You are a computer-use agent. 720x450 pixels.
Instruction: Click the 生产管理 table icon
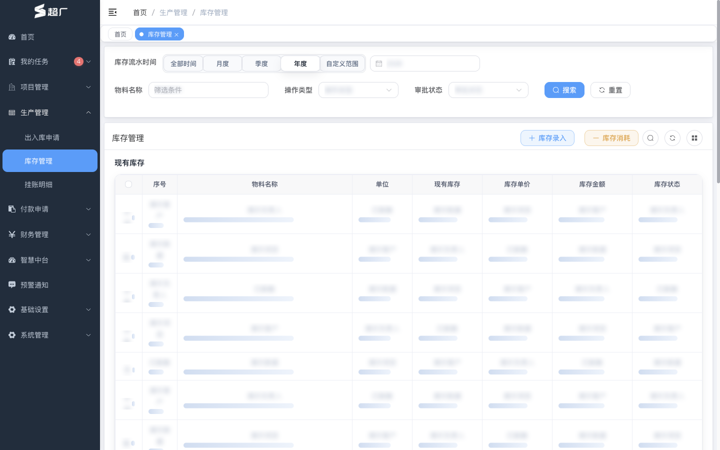[x=12, y=112]
